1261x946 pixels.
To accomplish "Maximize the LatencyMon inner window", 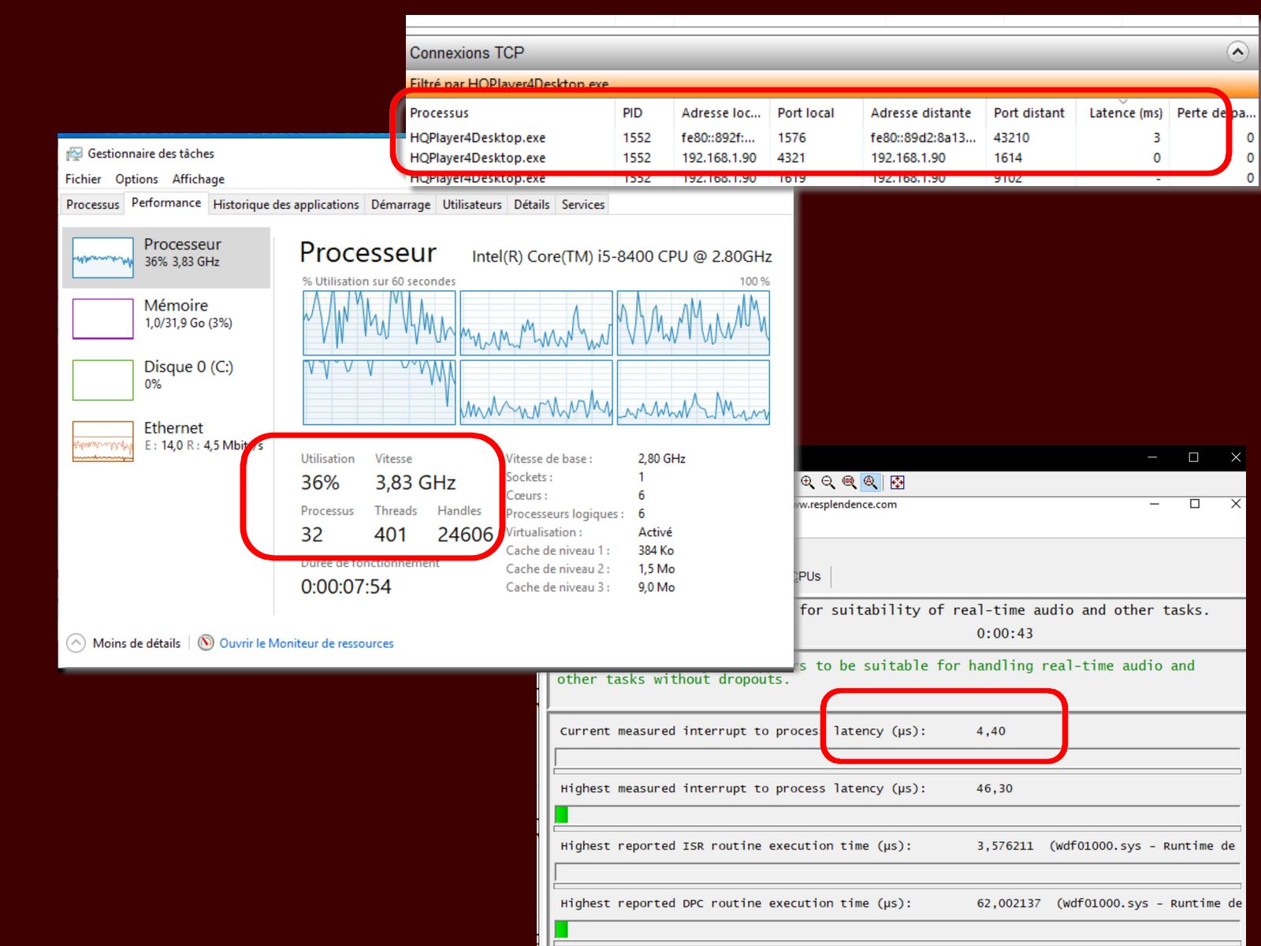I will click(x=1195, y=504).
